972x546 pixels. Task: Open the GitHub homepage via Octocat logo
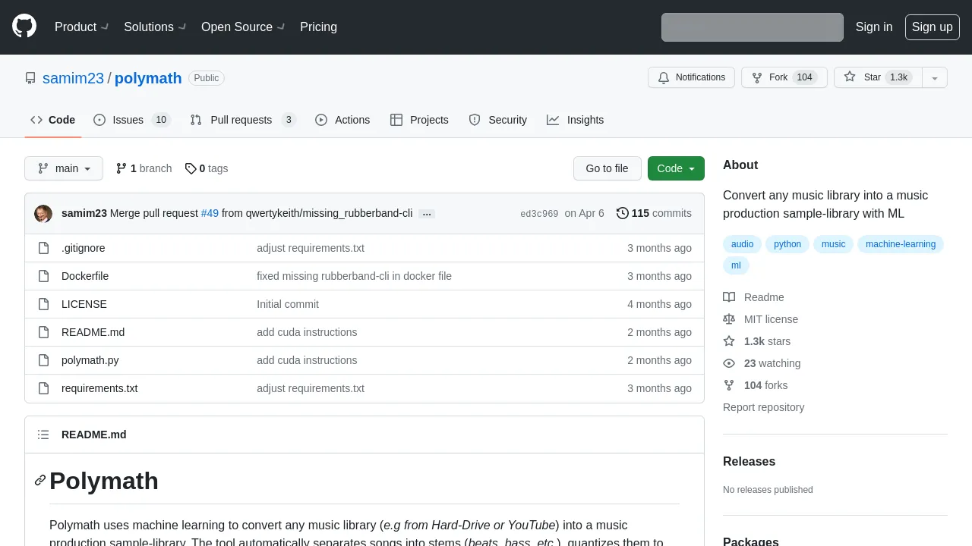(x=24, y=27)
